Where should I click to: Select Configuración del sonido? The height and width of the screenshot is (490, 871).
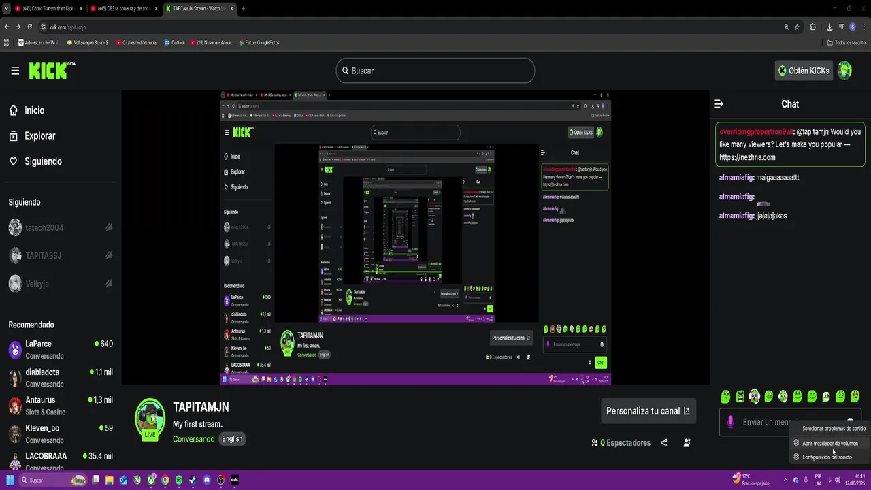pyautogui.click(x=829, y=457)
